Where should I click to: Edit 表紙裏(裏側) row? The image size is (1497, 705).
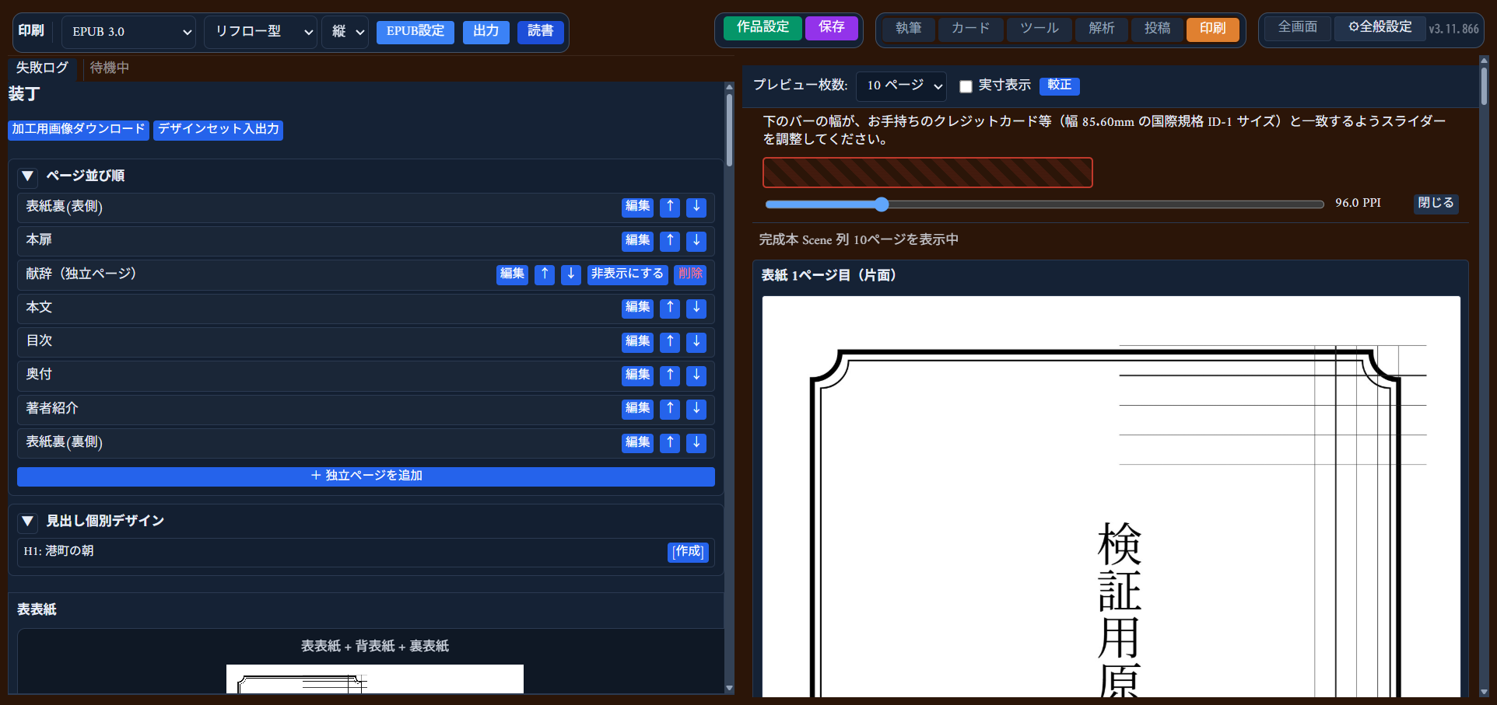coord(638,442)
